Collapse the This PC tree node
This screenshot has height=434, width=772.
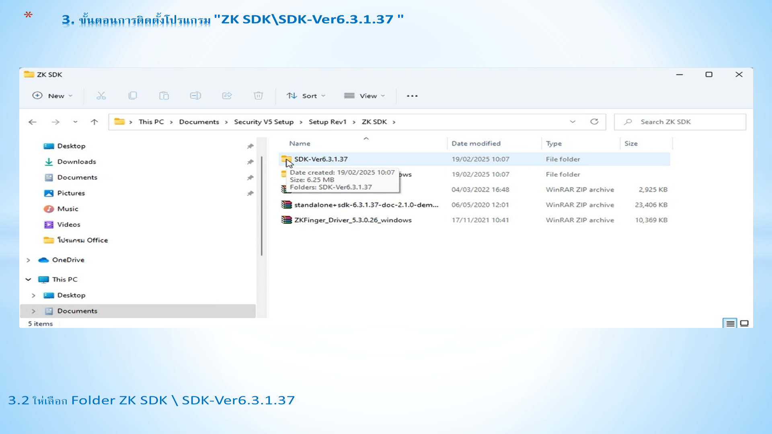coord(28,279)
